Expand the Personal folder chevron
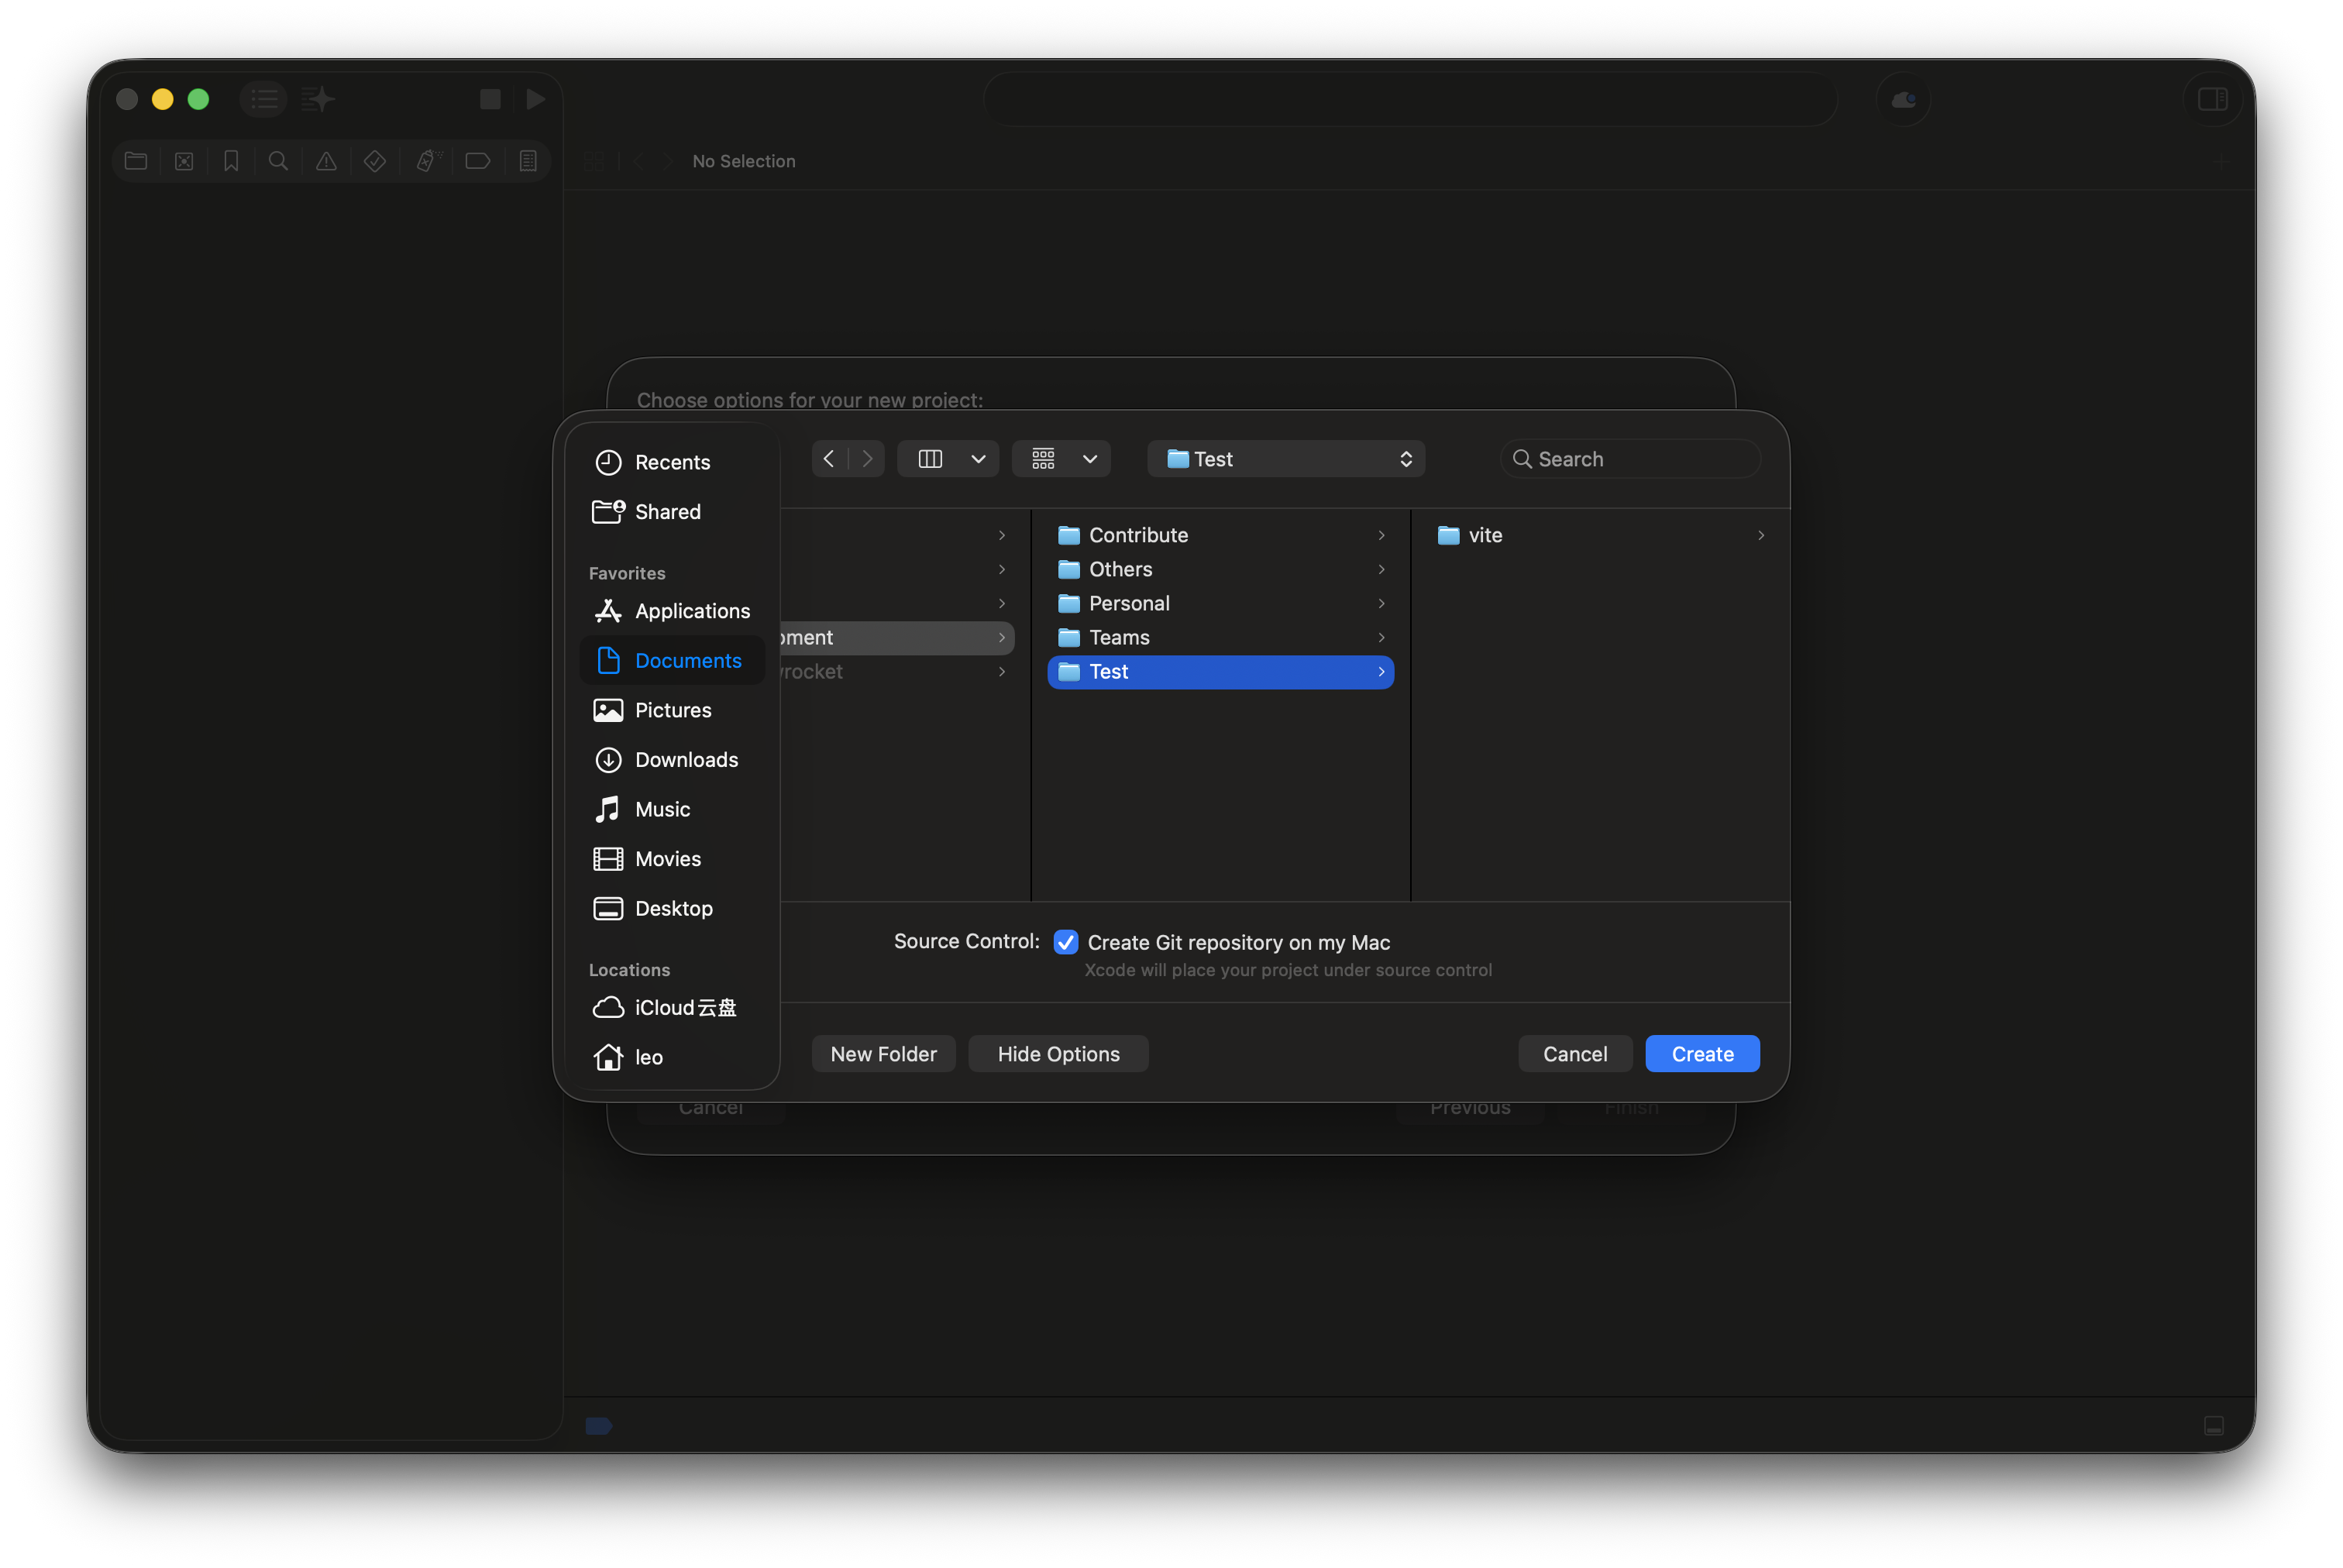Image resolution: width=2343 pixels, height=1568 pixels. [1381, 603]
